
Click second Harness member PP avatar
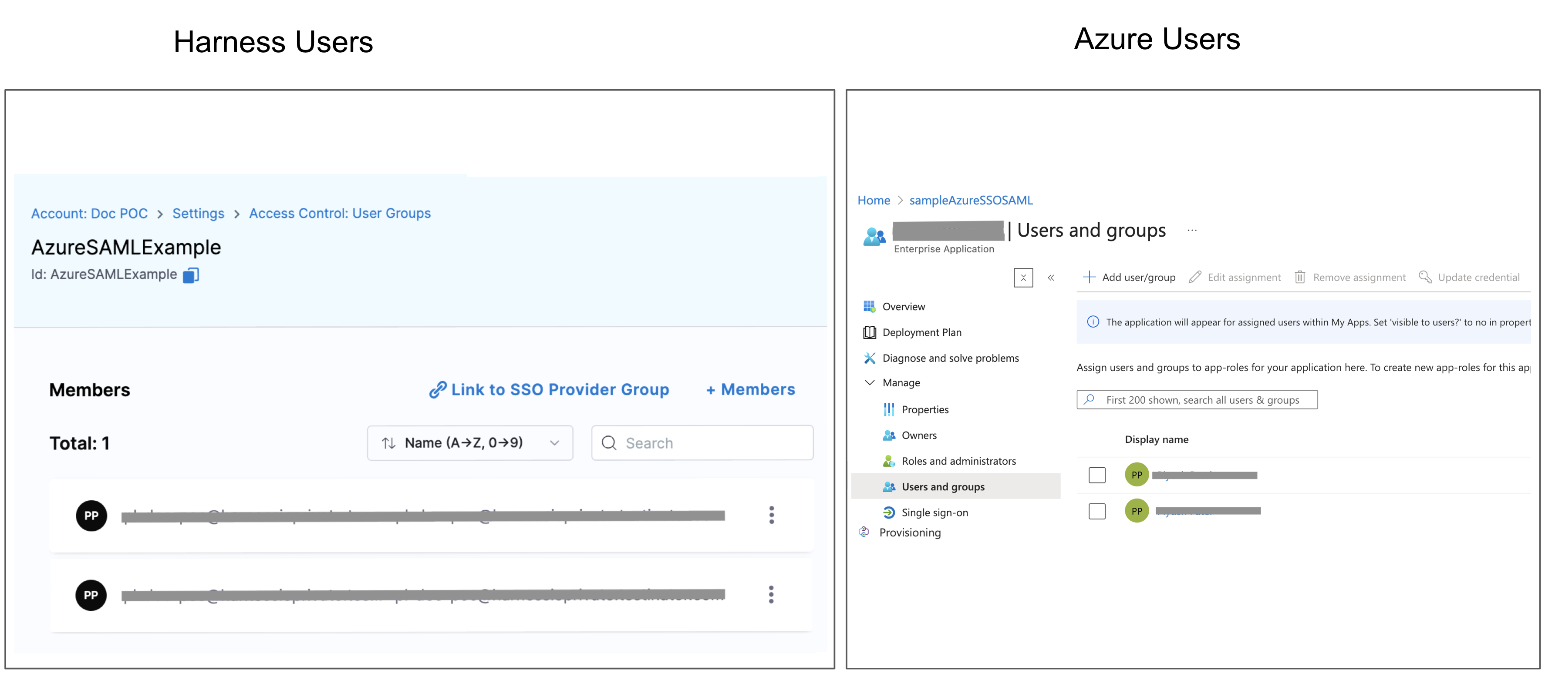(91, 595)
